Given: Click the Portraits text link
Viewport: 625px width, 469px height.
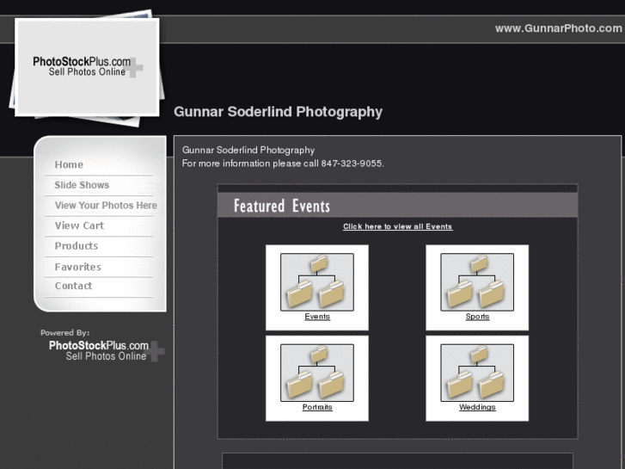Looking at the screenshot, I should (x=317, y=407).
